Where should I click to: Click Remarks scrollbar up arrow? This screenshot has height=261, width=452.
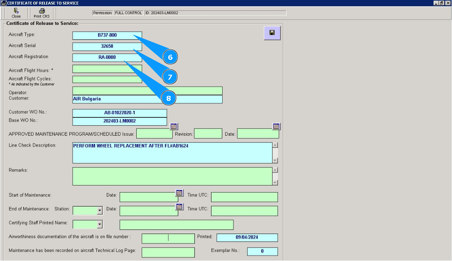tap(275, 170)
